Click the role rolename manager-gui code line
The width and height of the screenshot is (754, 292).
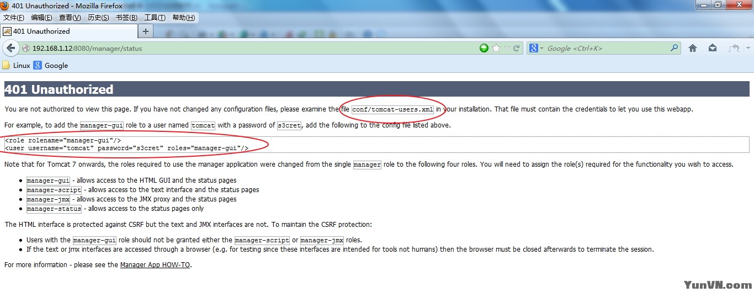[x=62, y=141]
